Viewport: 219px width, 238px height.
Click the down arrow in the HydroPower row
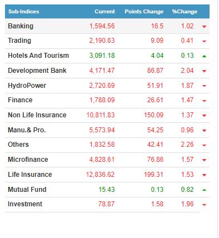point(204,86)
